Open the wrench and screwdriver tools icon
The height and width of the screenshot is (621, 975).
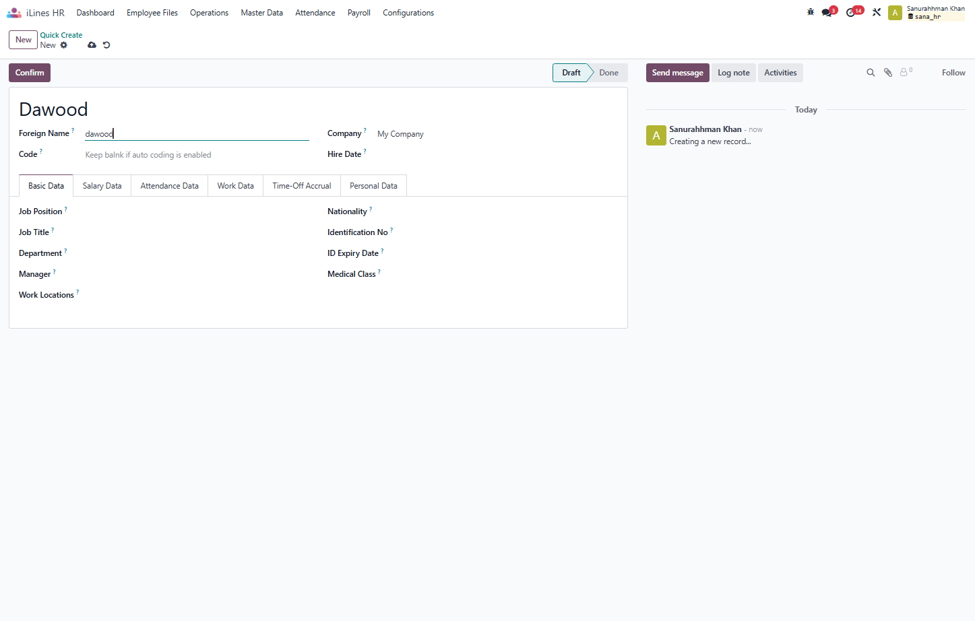[877, 12]
